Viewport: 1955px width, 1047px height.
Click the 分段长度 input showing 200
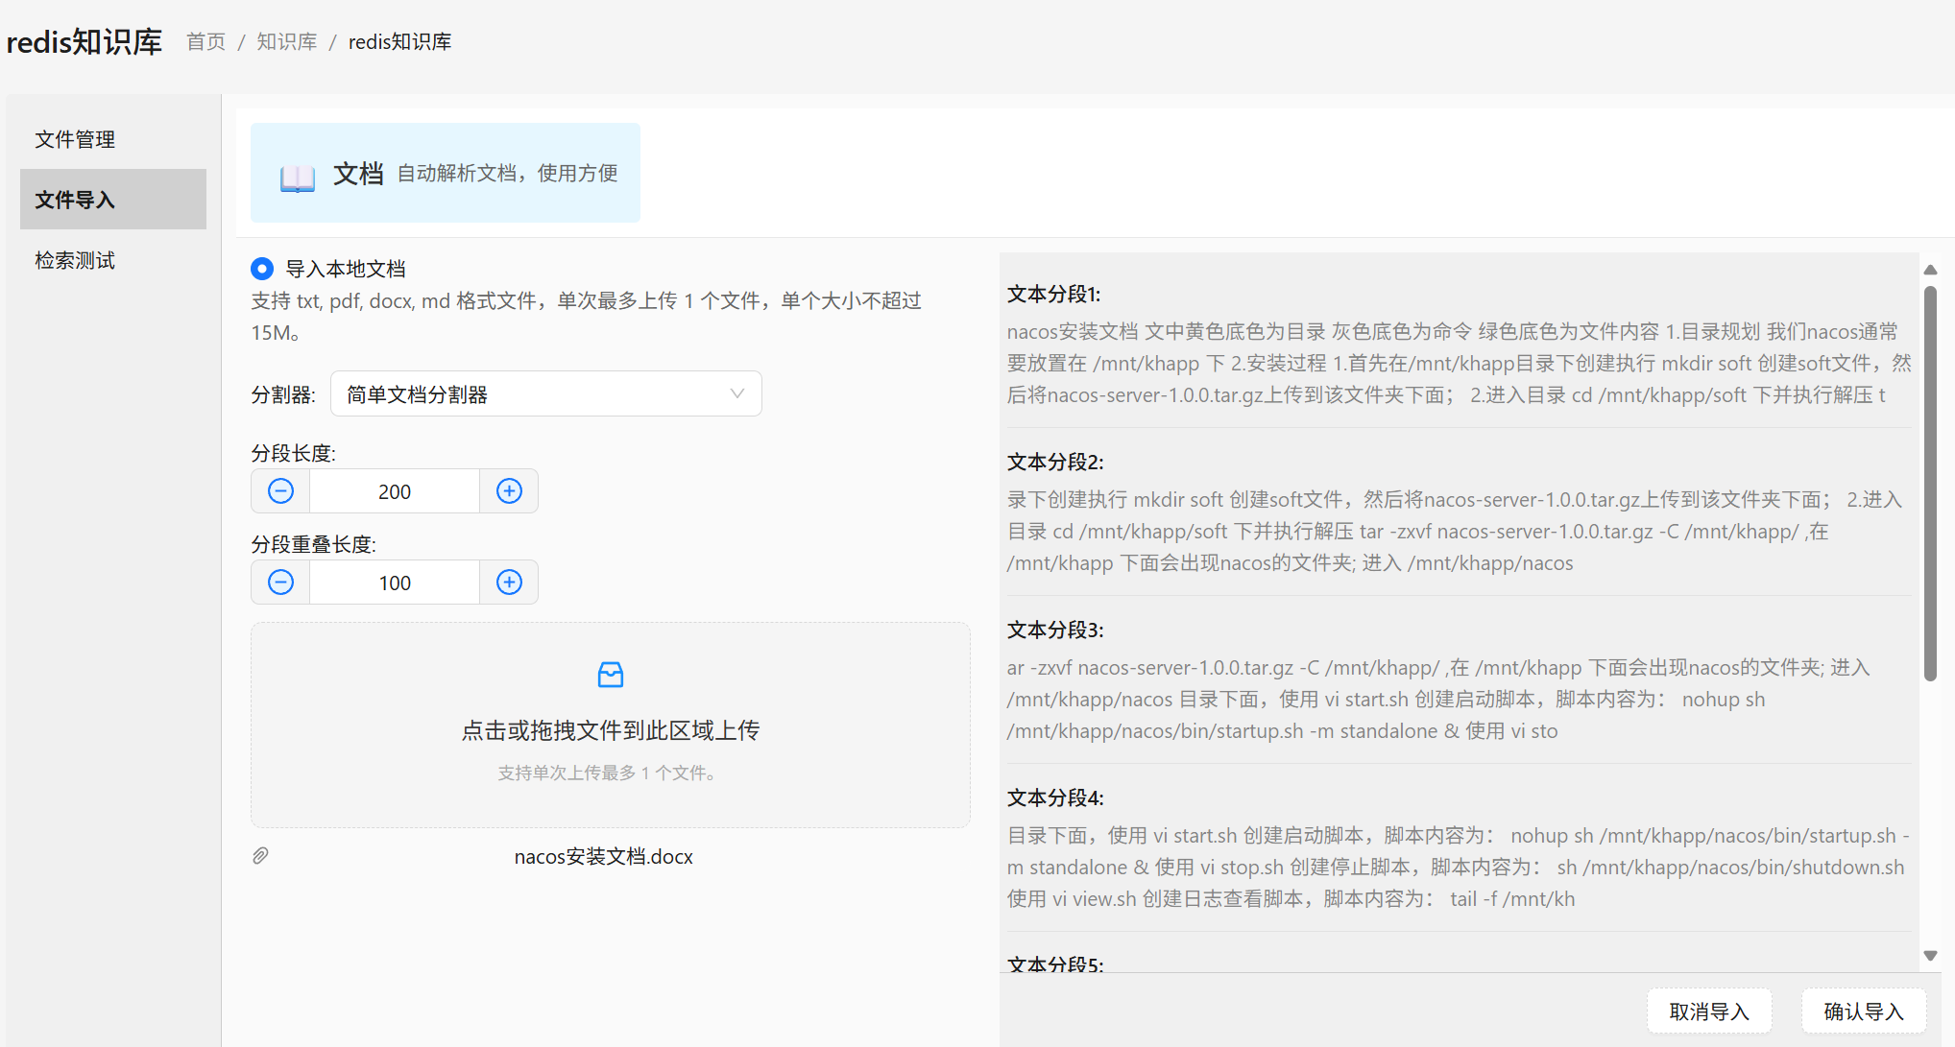tap(395, 491)
